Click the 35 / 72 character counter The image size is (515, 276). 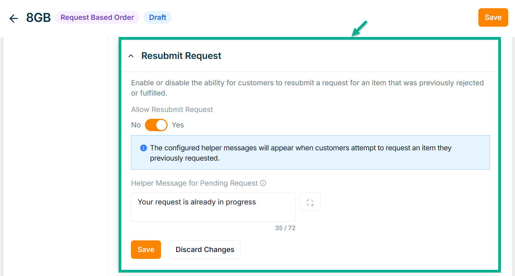point(285,228)
